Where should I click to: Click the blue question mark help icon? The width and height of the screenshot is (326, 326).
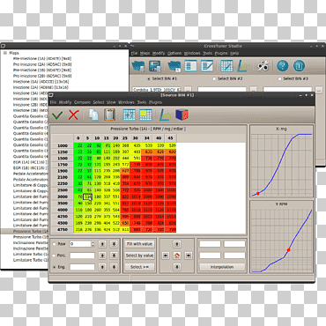point(283,66)
